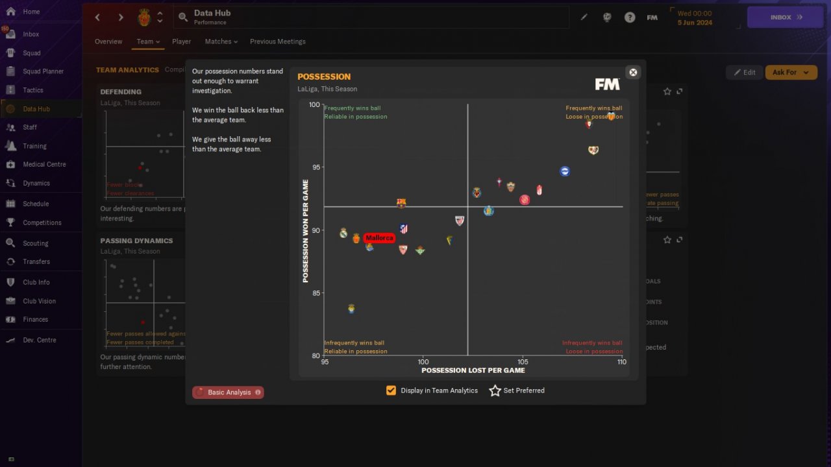Open the Staff sidebar icon
The height and width of the screenshot is (467, 831).
pyautogui.click(x=10, y=127)
